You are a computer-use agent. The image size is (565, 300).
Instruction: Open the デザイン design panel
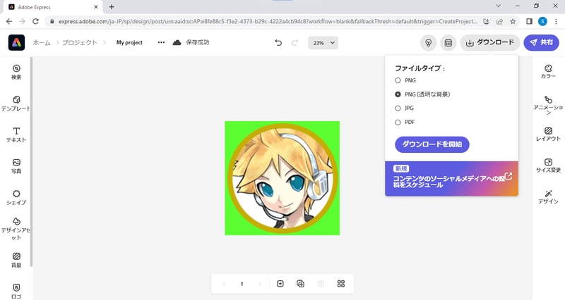tap(548, 197)
